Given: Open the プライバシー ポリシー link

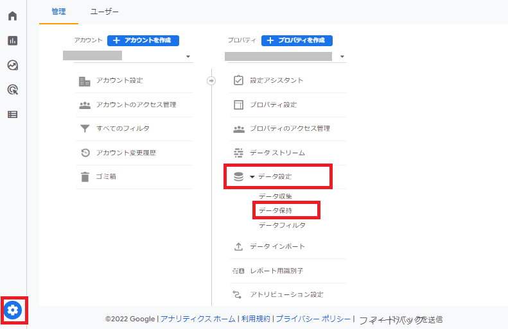Looking at the screenshot, I should click(x=313, y=319).
